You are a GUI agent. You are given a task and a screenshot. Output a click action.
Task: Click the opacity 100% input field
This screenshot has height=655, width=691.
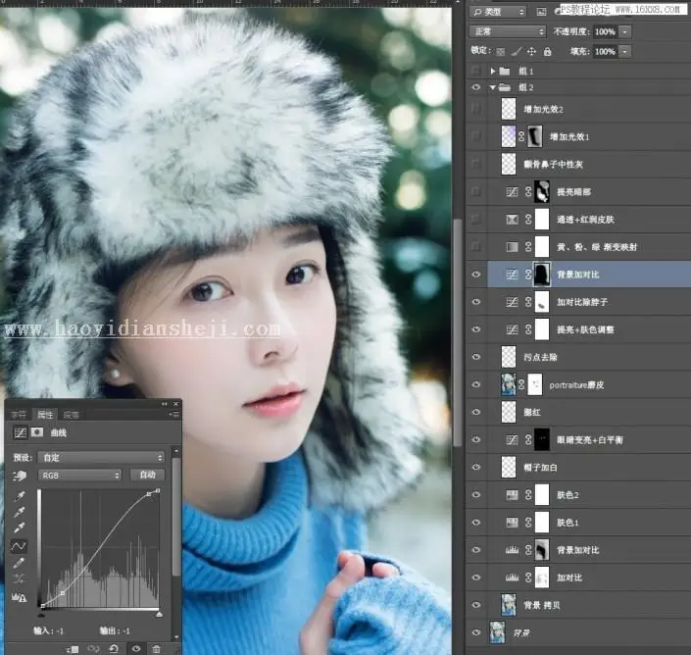pos(605,31)
